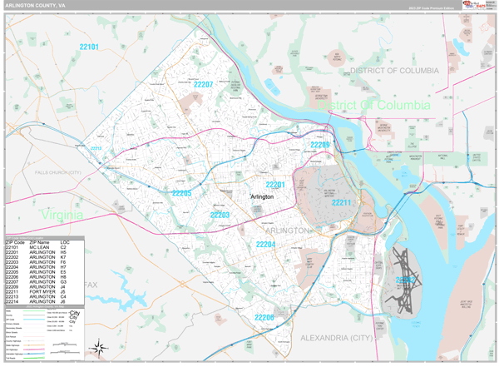Click the 22206 ZIP label near Alexandria
The height and width of the screenshot is (367, 499).
point(264,318)
